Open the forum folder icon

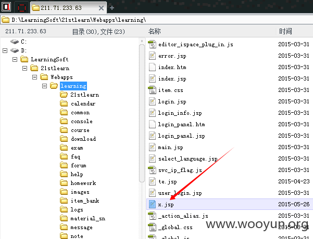(64, 165)
